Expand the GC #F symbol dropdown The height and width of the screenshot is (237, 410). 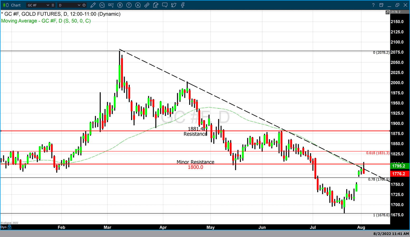pos(48,5)
